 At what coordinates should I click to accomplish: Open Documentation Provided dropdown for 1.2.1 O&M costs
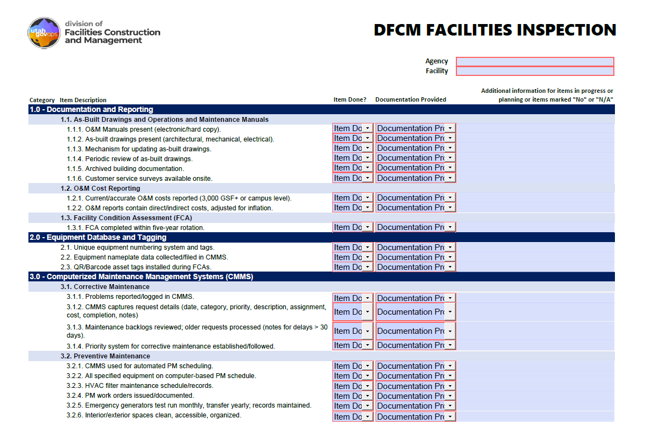point(415,198)
